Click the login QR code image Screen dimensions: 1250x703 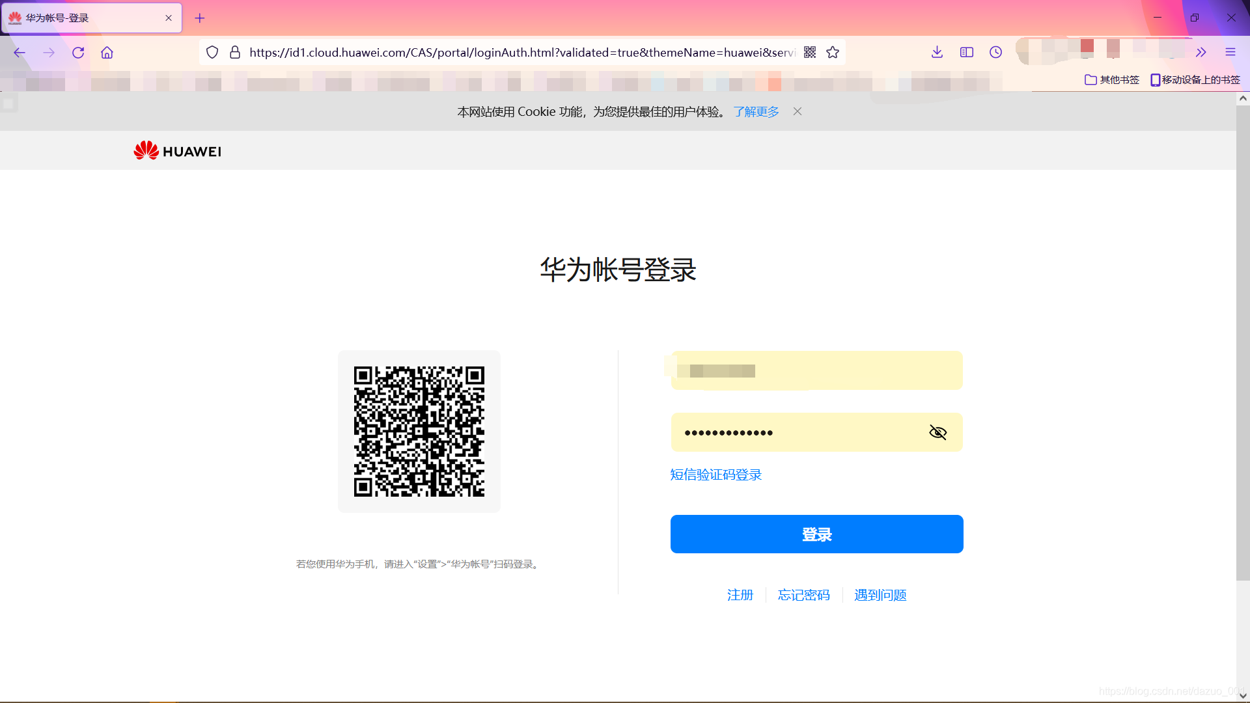click(x=419, y=431)
